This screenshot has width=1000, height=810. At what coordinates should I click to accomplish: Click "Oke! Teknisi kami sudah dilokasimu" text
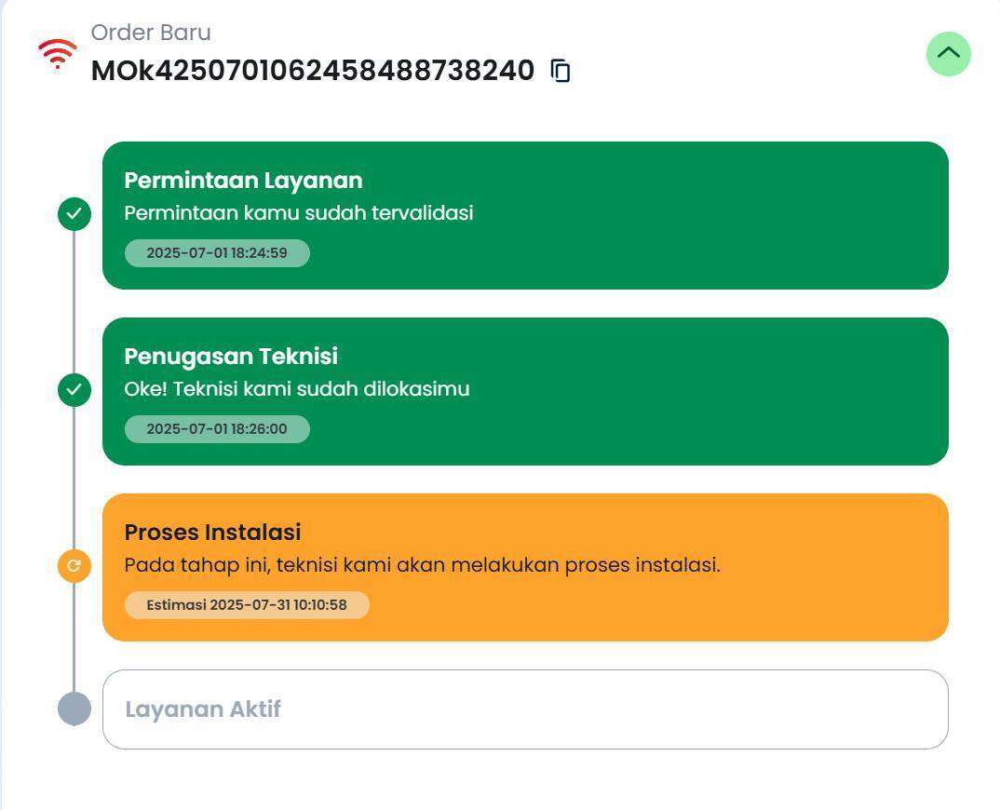tap(297, 389)
